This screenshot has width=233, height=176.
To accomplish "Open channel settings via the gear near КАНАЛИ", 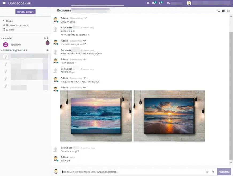I will (45, 38).
